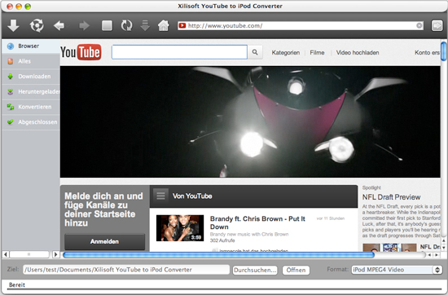This screenshot has height=295, width=448.
Task: Click the YouTube logo
Action: tap(81, 52)
